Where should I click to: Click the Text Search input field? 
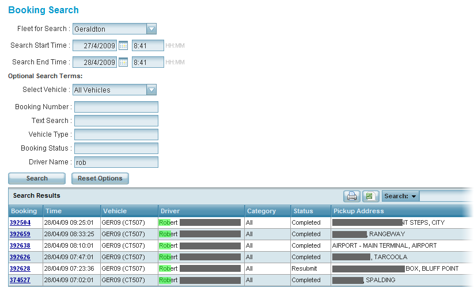pos(116,121)
